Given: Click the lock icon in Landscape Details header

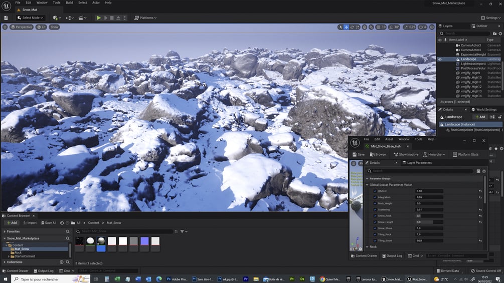Looking at the screenshot, I should (500, 117).
